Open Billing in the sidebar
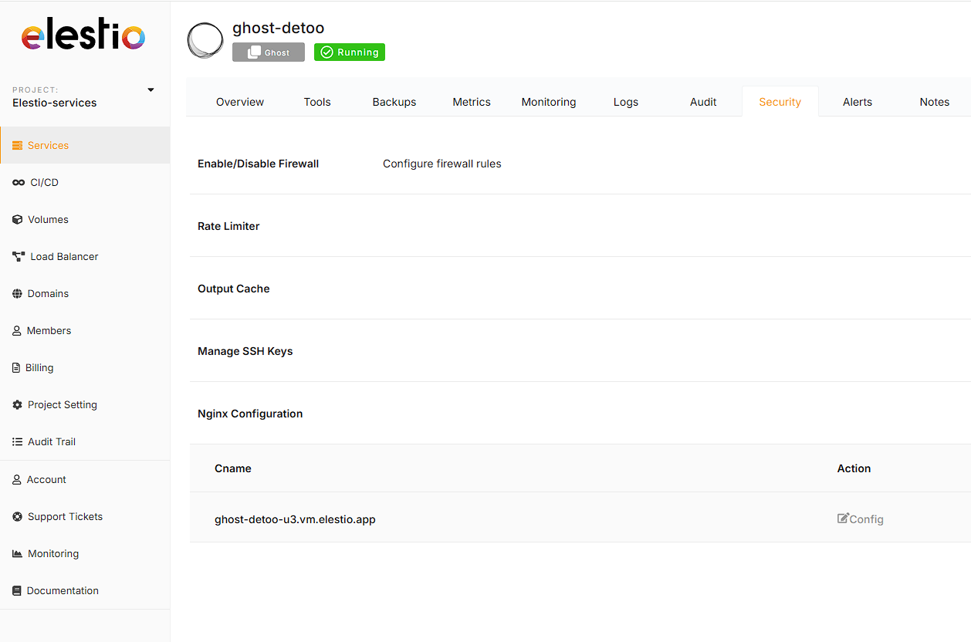 coord(39,368)
